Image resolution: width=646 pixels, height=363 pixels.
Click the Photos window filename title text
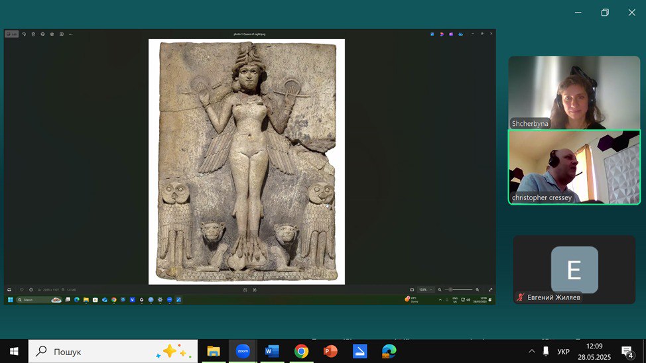249,34
